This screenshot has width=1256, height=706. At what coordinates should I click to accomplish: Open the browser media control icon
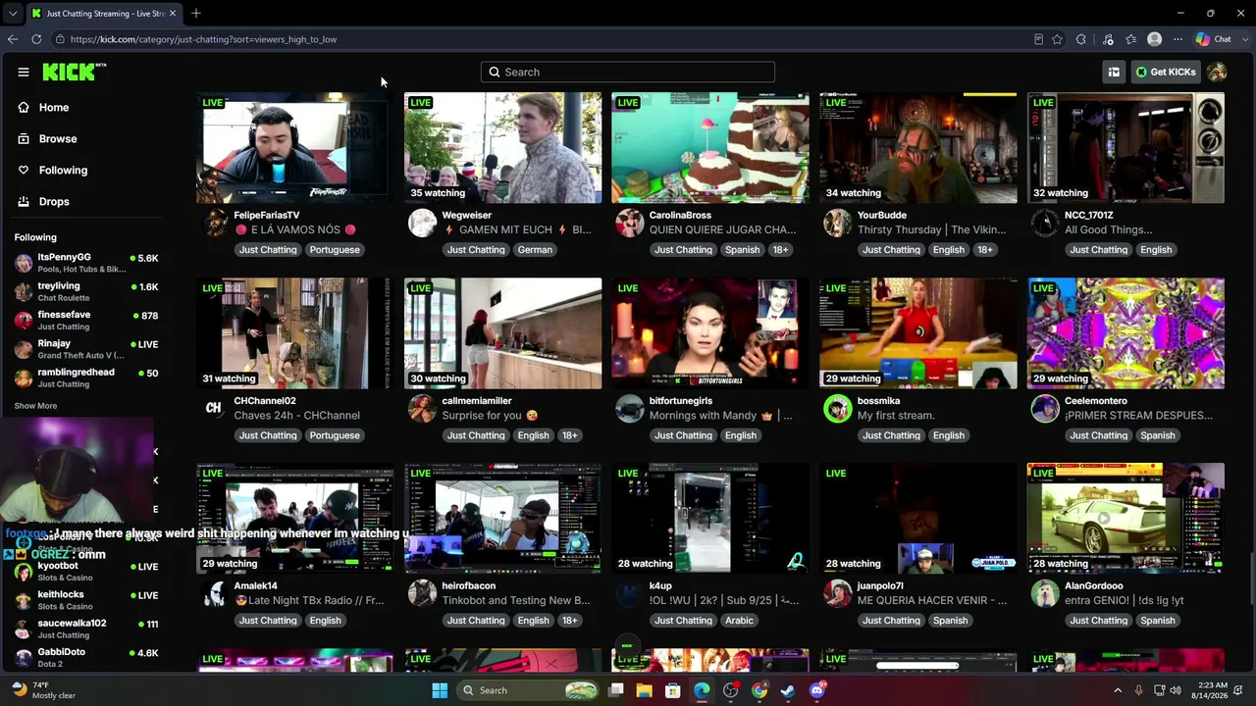coord(1108,39)
